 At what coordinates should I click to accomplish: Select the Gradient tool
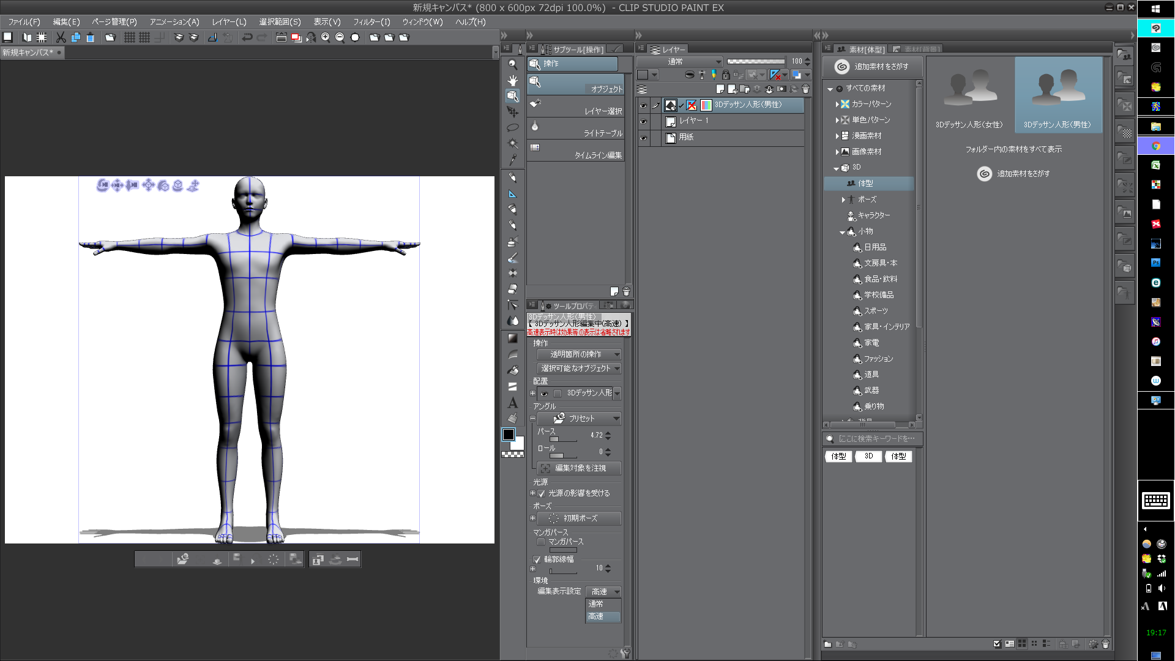pos(513,338)
